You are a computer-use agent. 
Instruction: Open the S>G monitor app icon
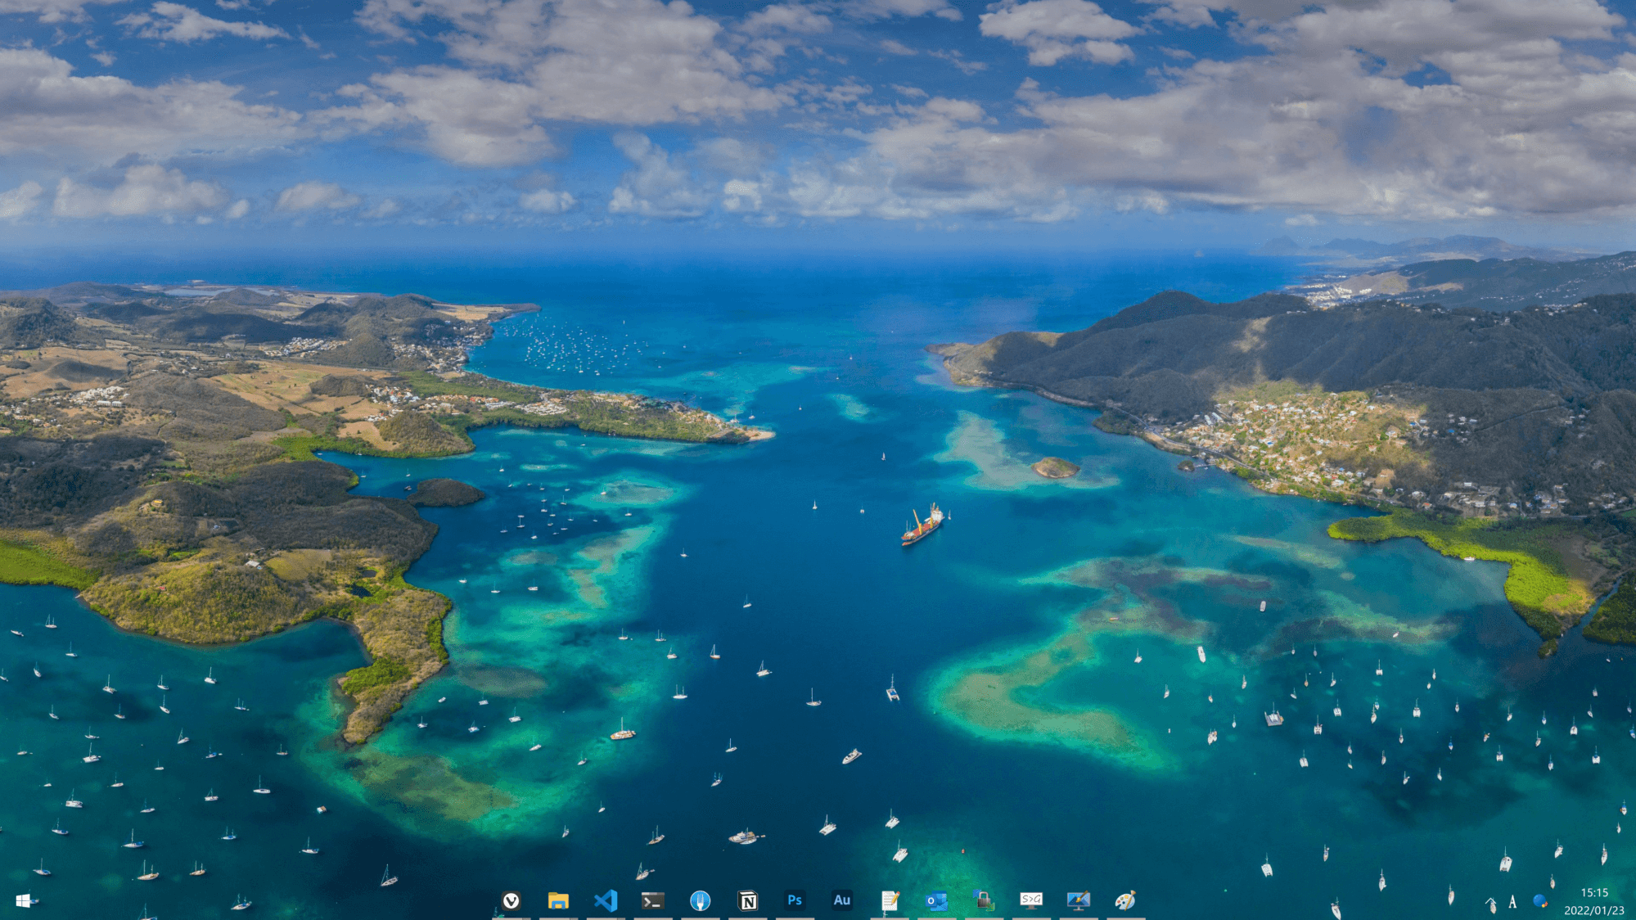[x=1031, y=900]
